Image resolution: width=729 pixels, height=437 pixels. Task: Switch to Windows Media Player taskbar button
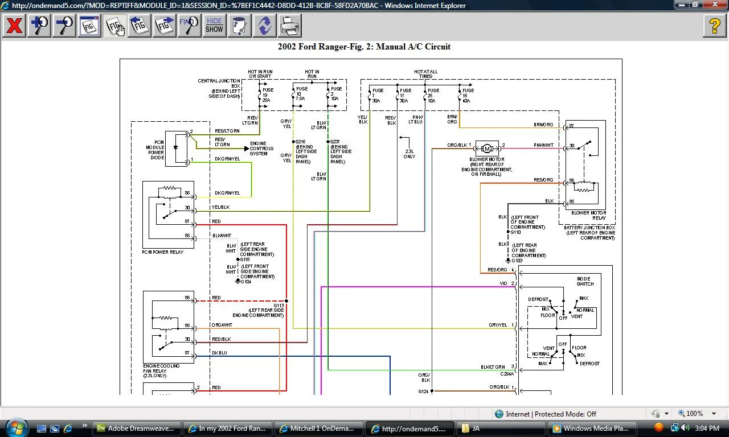click(x=592, y=428)
